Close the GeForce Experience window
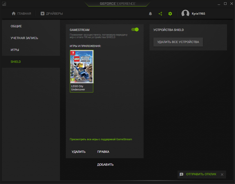 coord(232,4)
